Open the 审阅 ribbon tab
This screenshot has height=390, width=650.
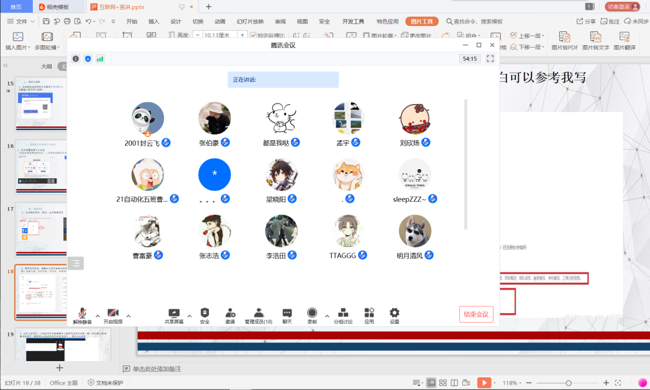pos(280,22)
